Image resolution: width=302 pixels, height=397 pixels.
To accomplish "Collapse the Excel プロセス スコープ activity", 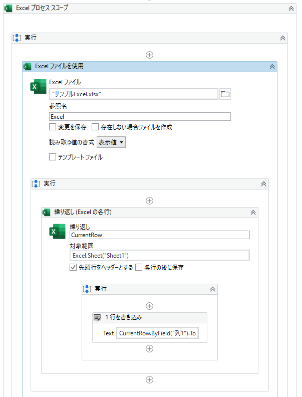I will coord(291,9).
